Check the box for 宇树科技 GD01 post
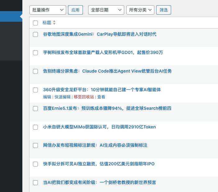The height and width of the screenshot is (192, 218). click(35, 53)
